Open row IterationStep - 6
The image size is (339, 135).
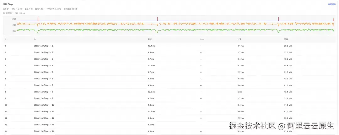(169, 78)
